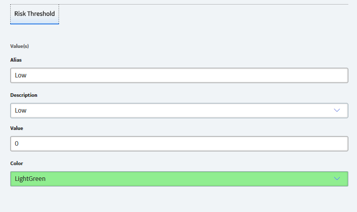Expand the Description dropdown chevron
This screenshot has width=357, height=212.
tap(337, 110)
